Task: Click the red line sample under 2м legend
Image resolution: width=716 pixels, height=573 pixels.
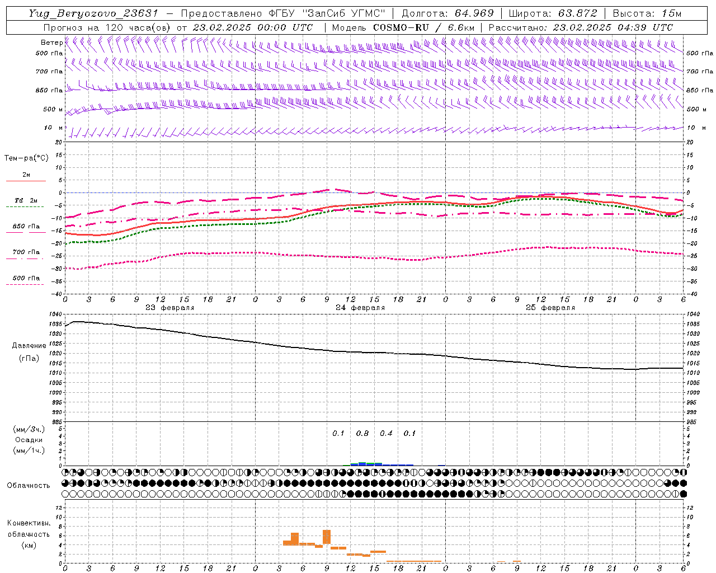Action: (x=25, y=181)
